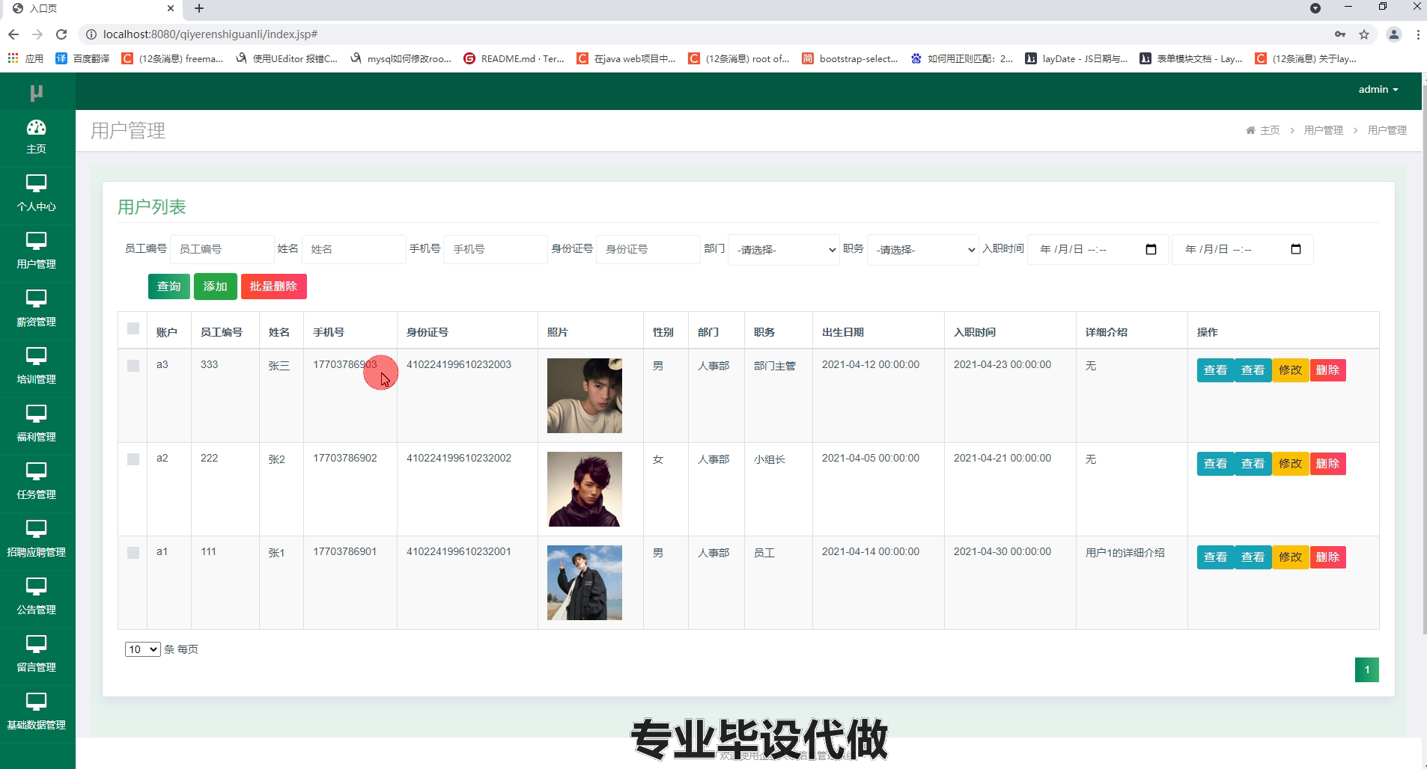The image size is (1427, 769).
Task: Open Chrome three-dot menu
Action: [x=1418, y=34]
